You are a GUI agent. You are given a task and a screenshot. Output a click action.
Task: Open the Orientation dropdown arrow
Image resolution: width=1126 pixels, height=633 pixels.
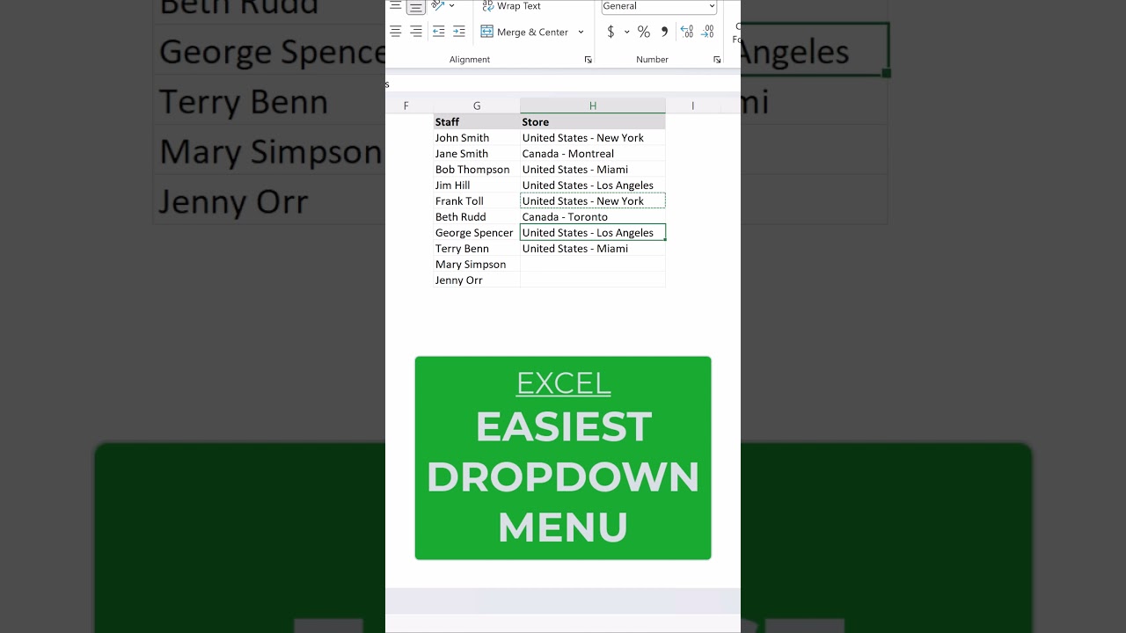(x=452, y=5)
